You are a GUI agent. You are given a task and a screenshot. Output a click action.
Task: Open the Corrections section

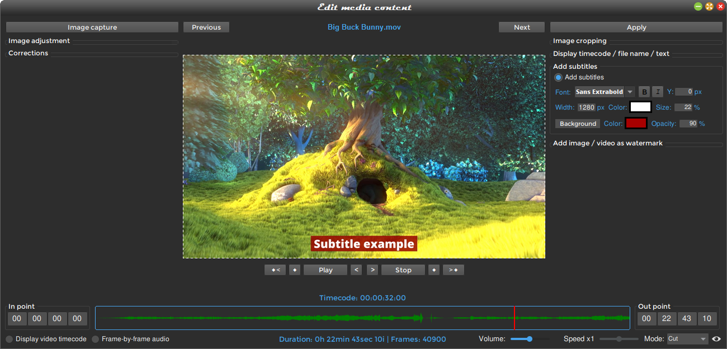click(28, 53)
